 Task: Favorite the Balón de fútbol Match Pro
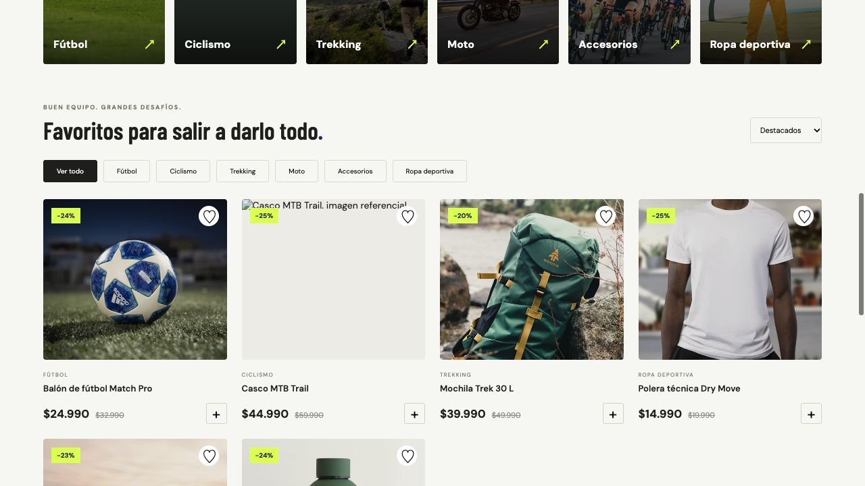(209, 216)
